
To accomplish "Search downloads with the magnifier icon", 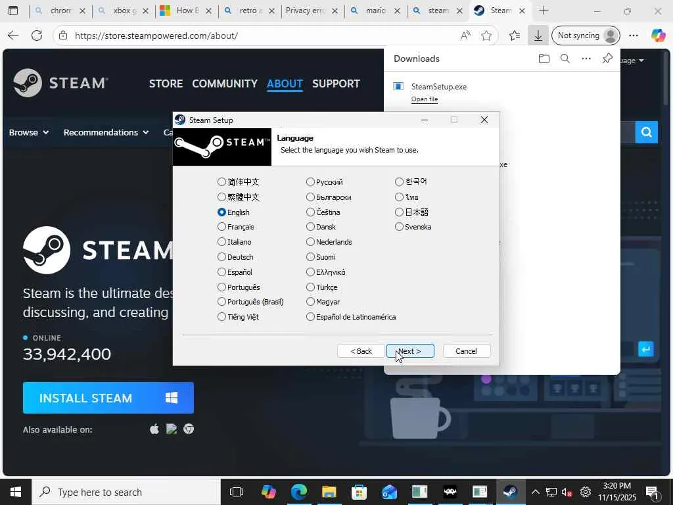I will pos(565,59).
